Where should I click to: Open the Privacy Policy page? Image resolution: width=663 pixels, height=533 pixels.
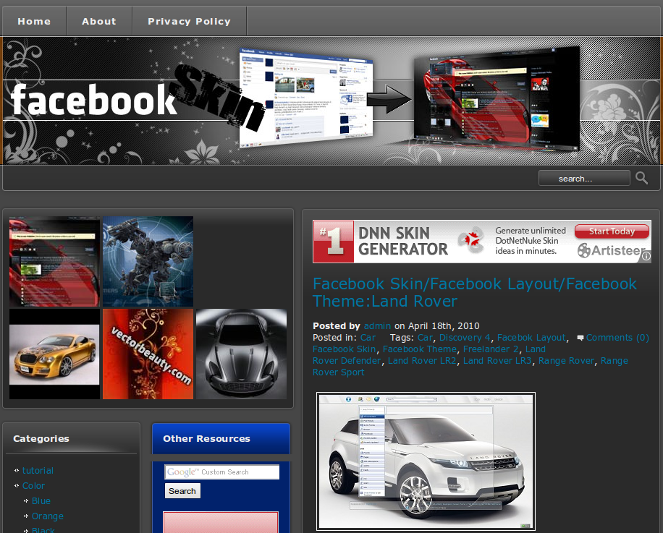click(x=189, y=21)
